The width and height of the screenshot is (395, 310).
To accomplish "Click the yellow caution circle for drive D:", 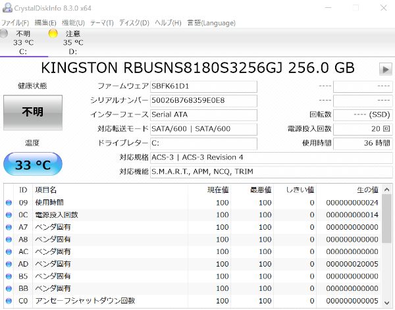I will click(53, 34).
